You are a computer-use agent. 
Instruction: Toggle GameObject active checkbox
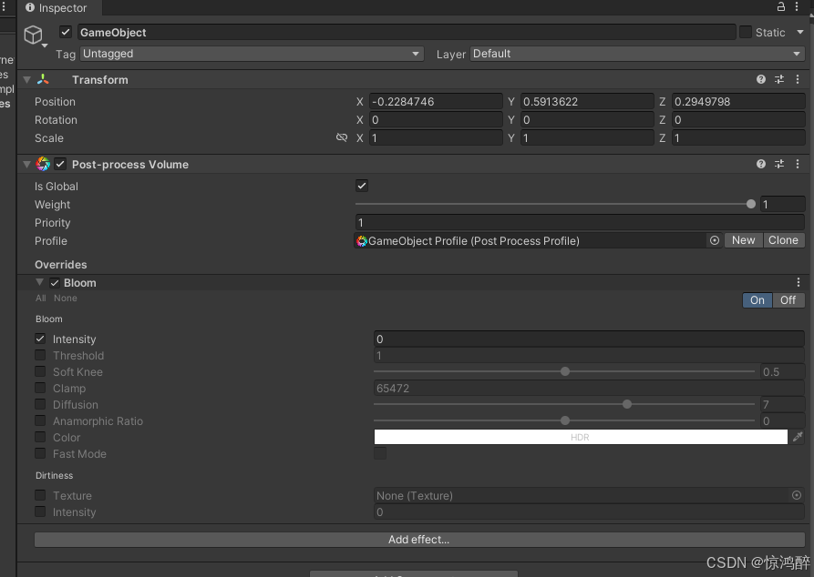click(66, 32)
